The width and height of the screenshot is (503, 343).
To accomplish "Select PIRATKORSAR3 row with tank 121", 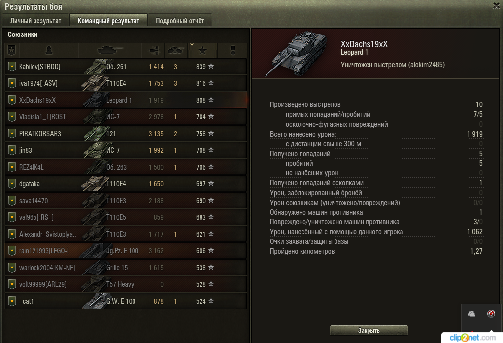I will pos(126,134).
